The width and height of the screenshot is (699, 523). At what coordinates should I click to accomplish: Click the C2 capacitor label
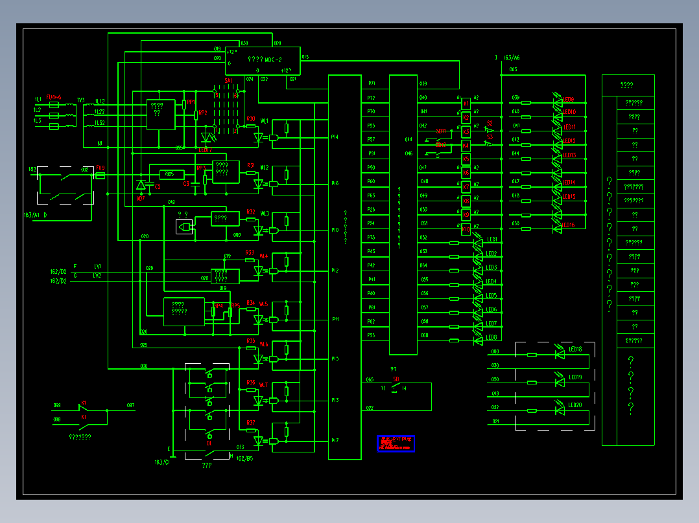click(x=158, y=187)
